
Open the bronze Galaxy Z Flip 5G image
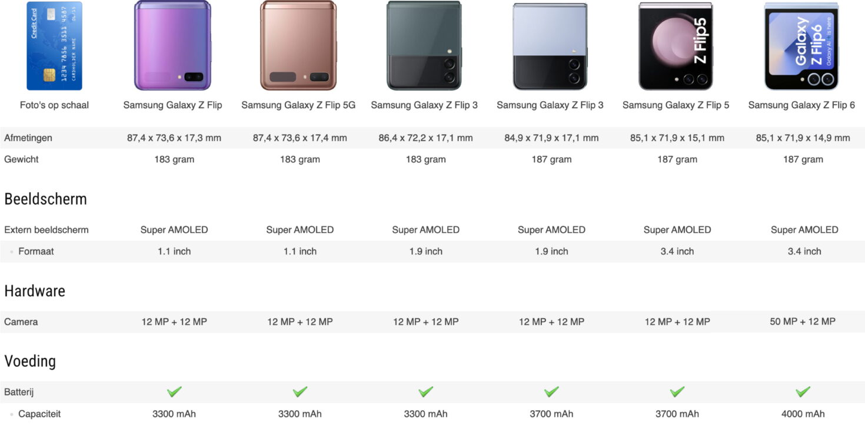pyautogui.click(x=298, y=46)
